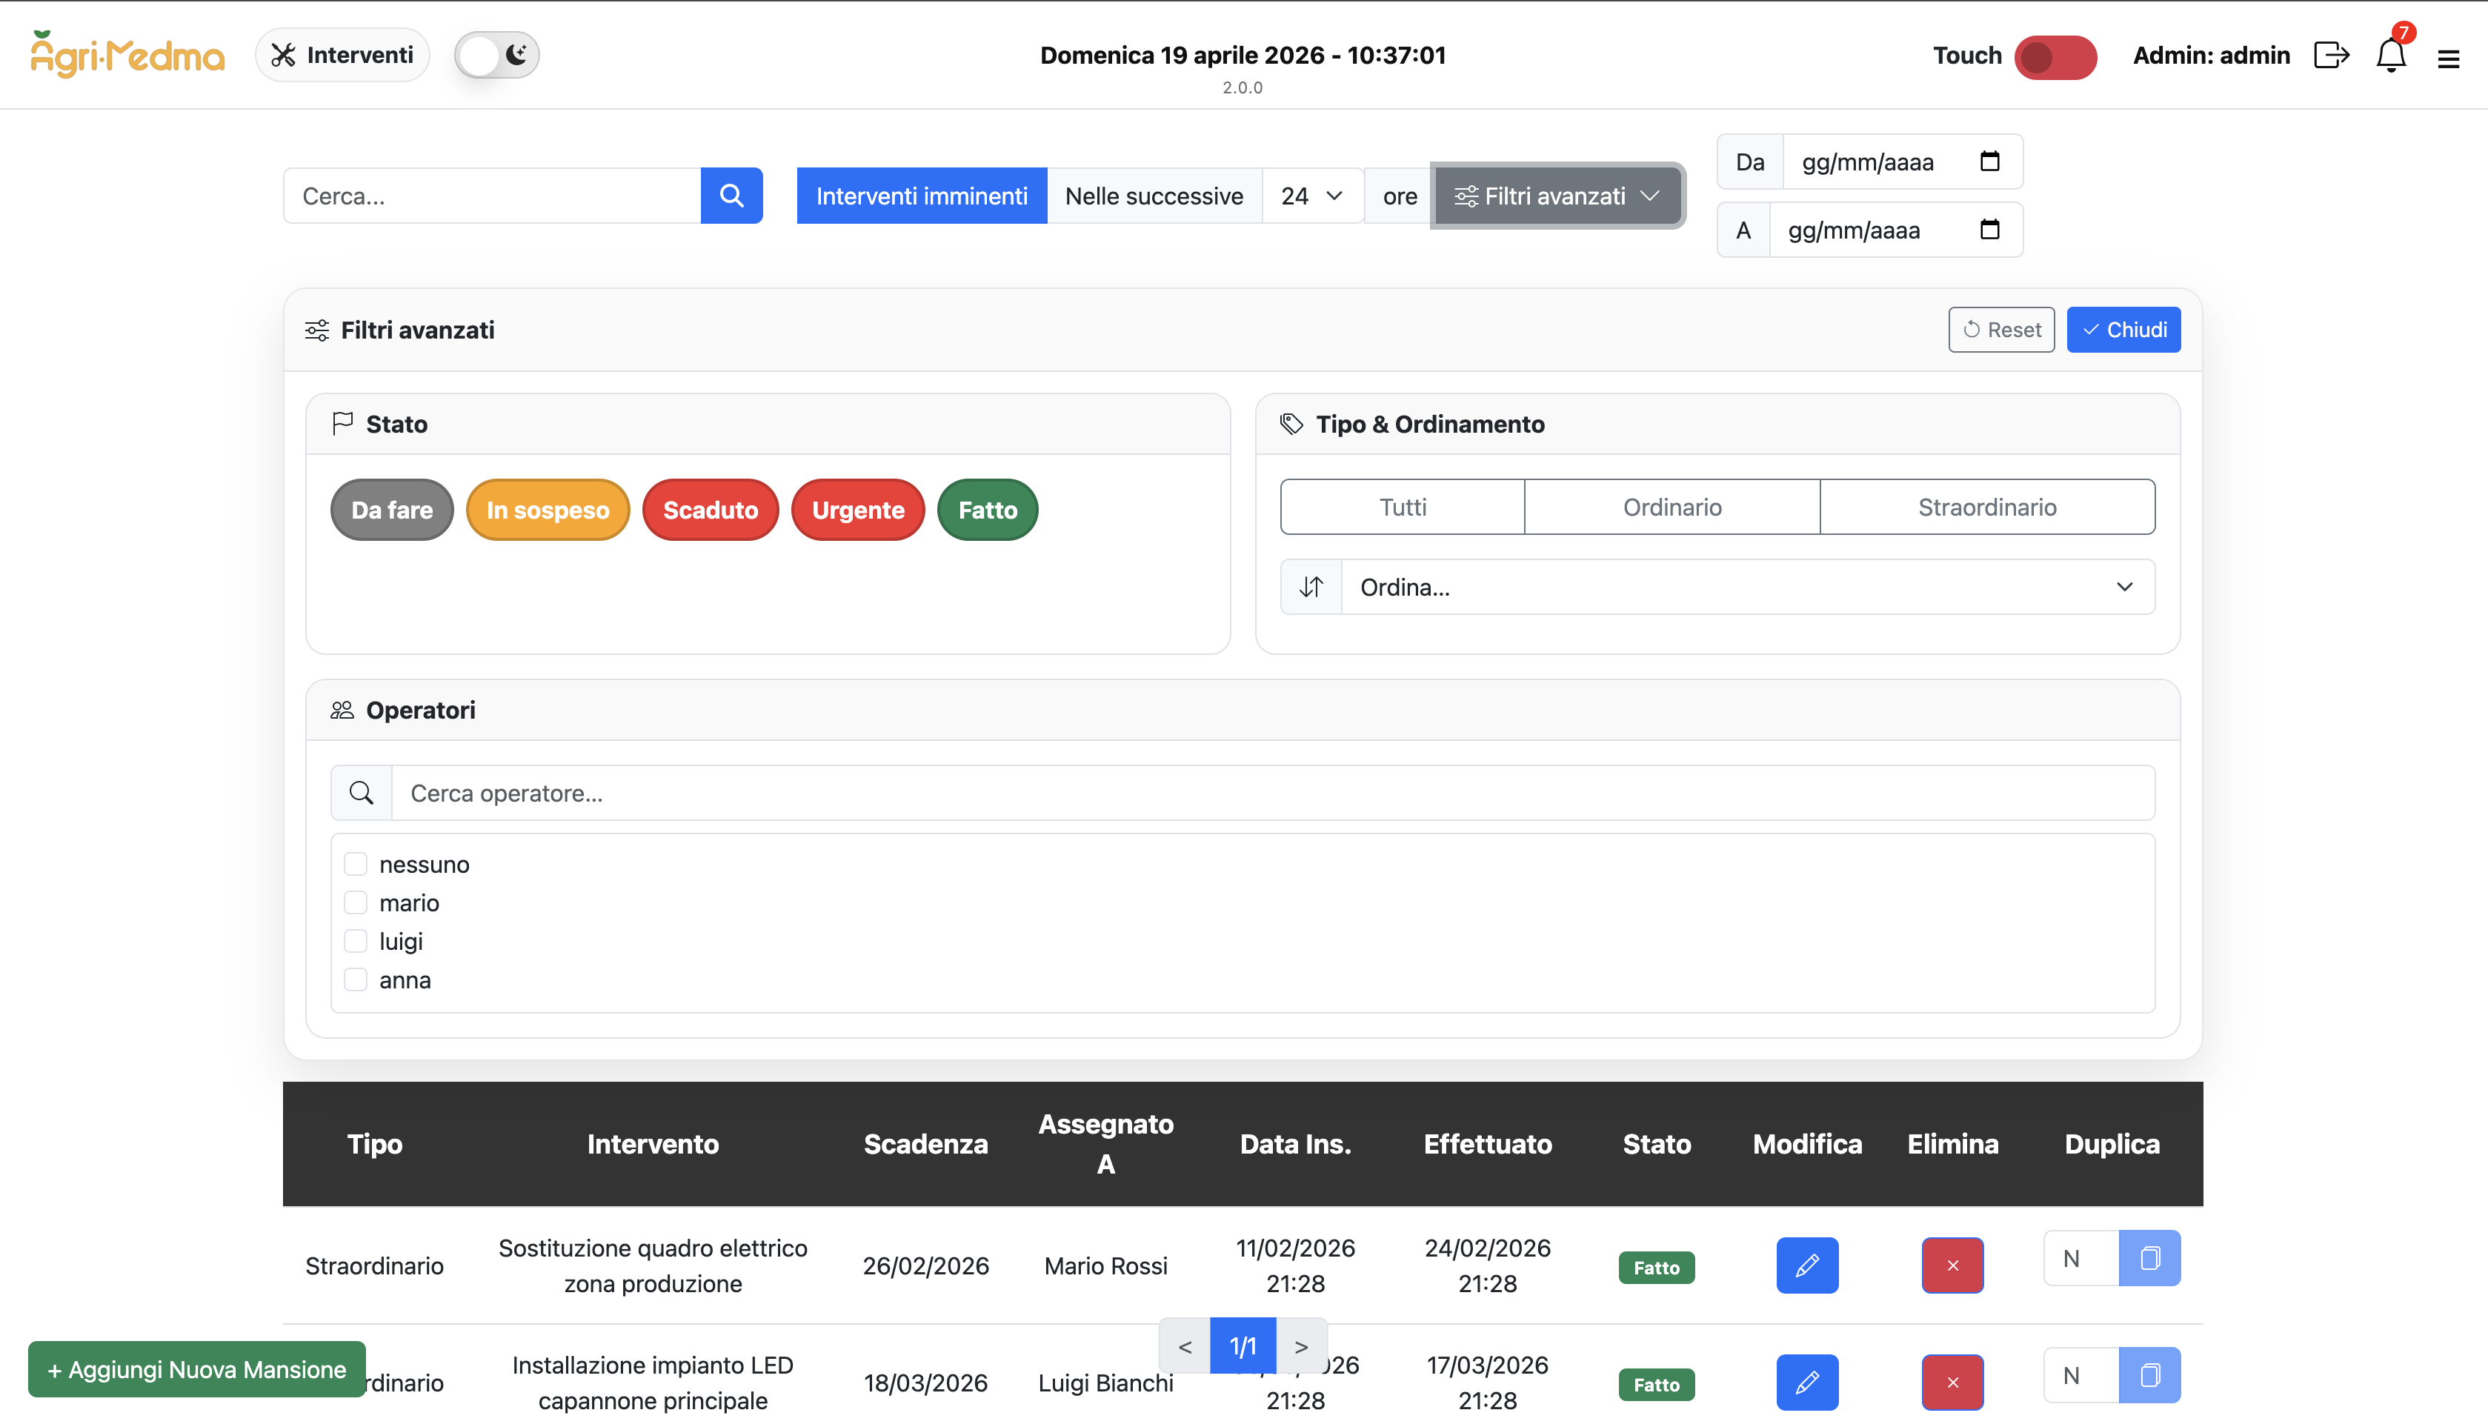Screen dimensions: 2488x1427
Task: Click the Data Ins. column header
Action: tap(1295, 1144)
